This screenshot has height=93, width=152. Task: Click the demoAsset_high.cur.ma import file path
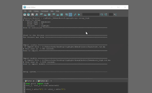point(76,60)
